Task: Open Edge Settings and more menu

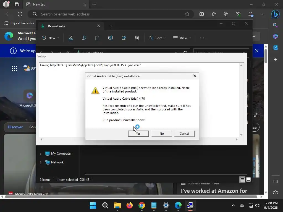Action: 263,14
